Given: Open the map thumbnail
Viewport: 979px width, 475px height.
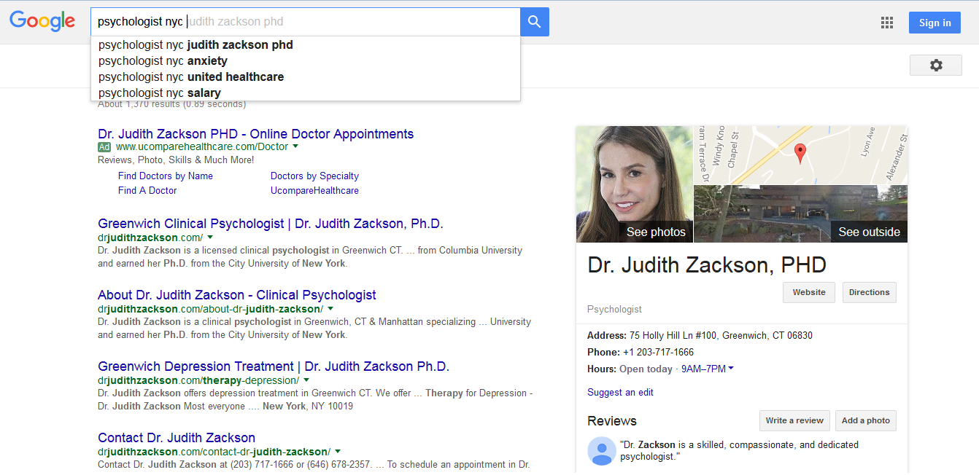Looking at the screenshot, I should pyautogui.click(x=800, y=155).
